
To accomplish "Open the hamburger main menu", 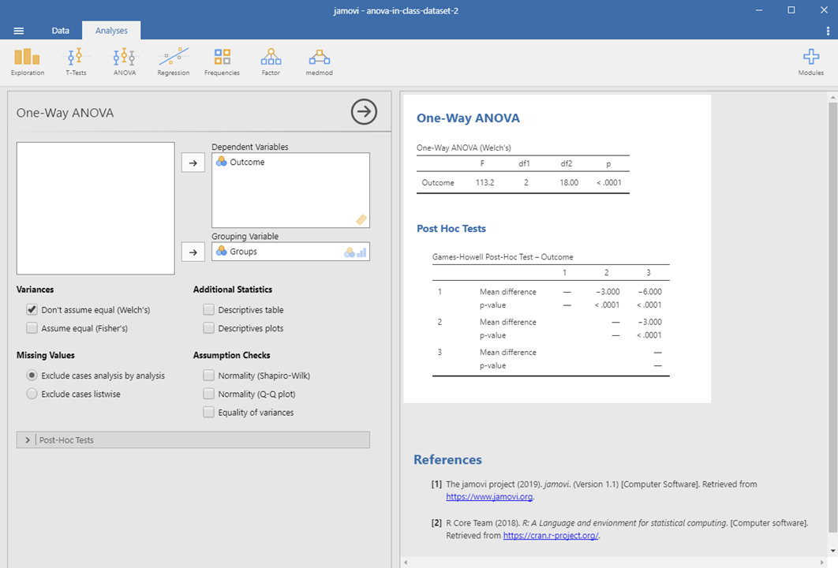I will click(19, 31).
